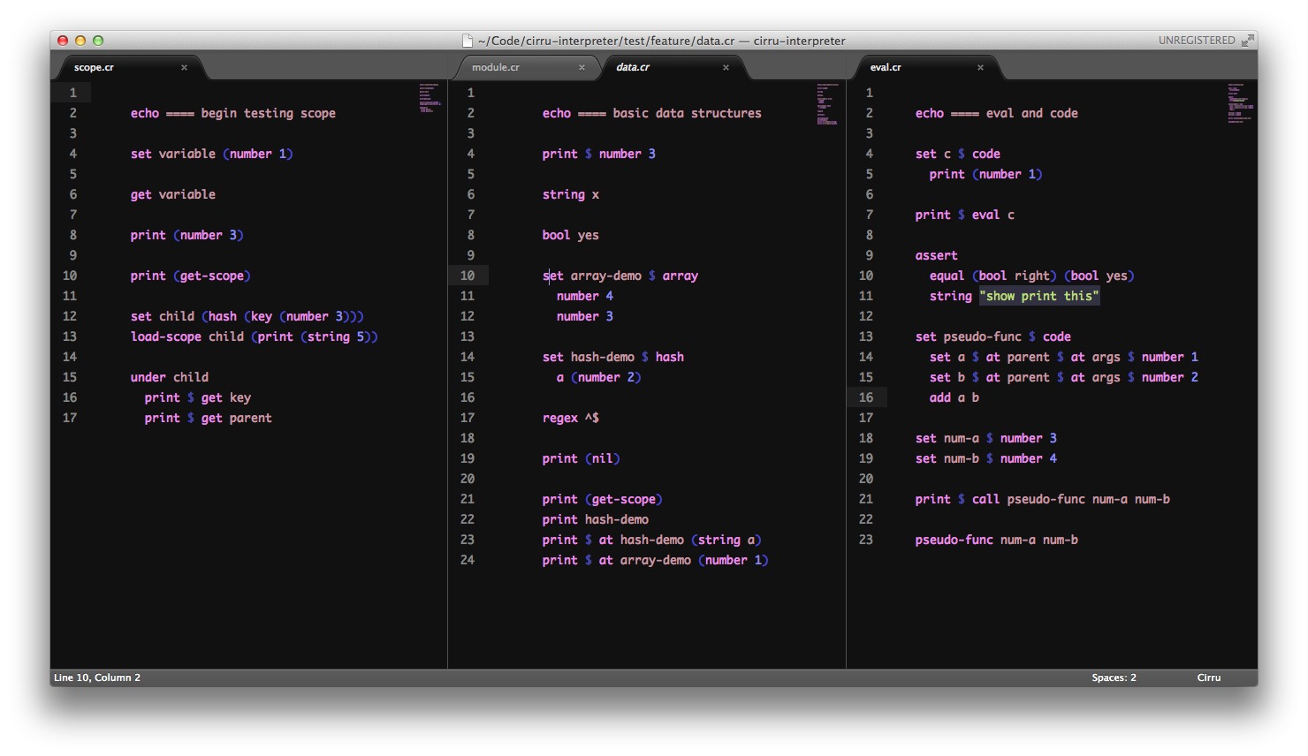Click 'echo ==== begin testing scope' line
1308x756 pixels.
click(233, 113)
